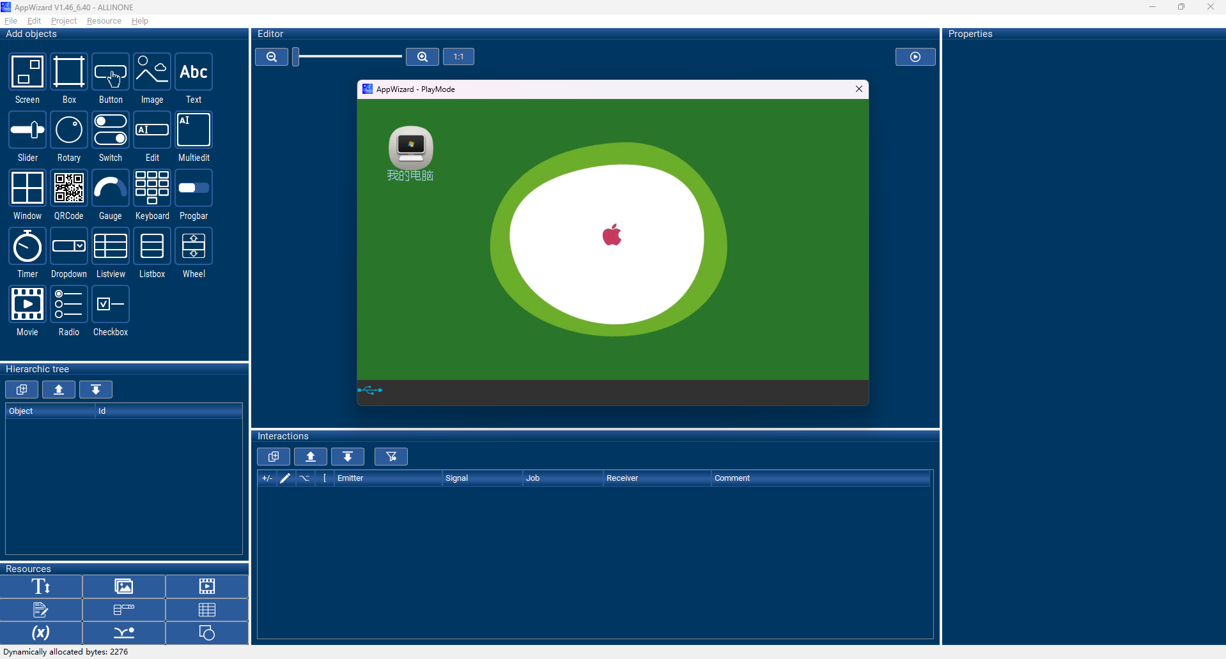Add a Progbar object
The width and height of the screenshot is (1226, 659).
pos(194,188)
